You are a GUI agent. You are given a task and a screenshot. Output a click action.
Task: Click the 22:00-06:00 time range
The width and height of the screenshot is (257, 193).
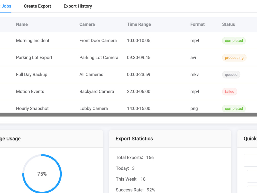(x=139, y=91)
